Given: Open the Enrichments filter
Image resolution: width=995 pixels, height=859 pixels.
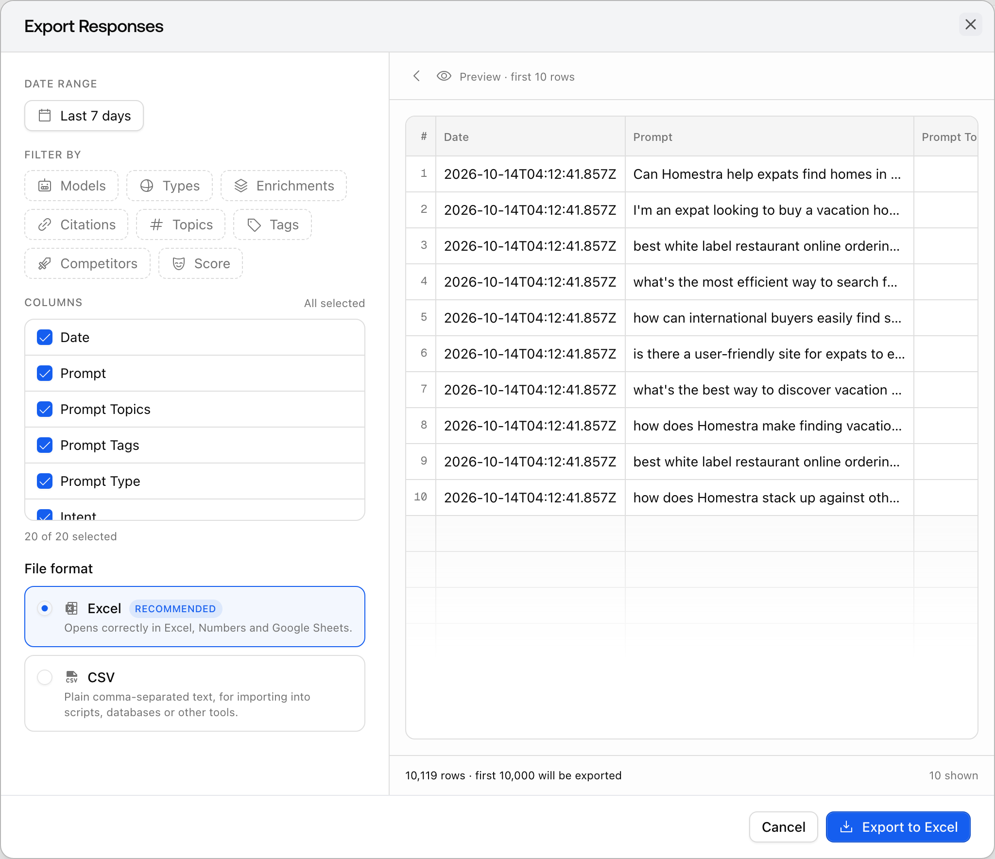Looking at the screenshot, I should [284, 186].
